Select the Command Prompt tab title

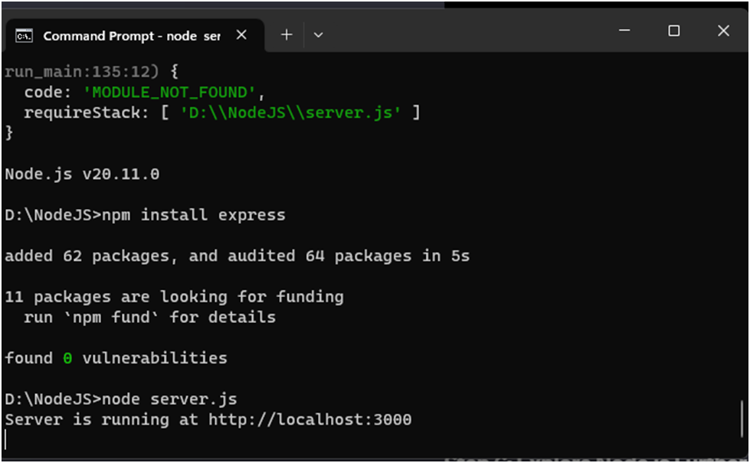click(x=131, y=36)
